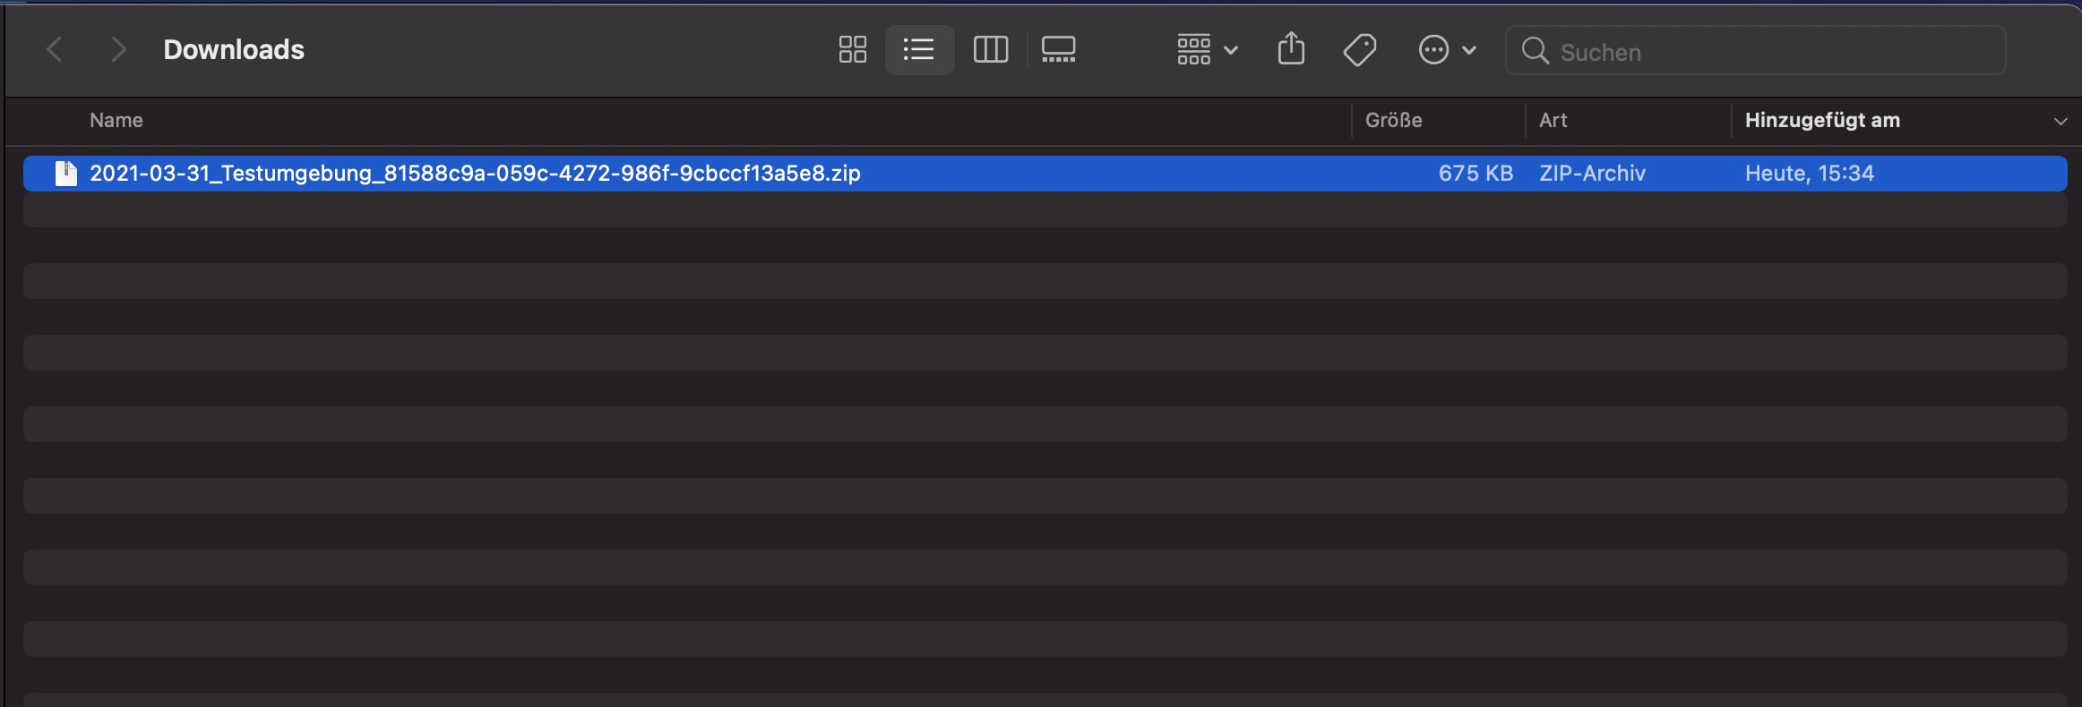The height and width of the screenshot is (707, 2082).
Task: Open the ellipsis more-actions menu
Action: tap(1446, 49)
